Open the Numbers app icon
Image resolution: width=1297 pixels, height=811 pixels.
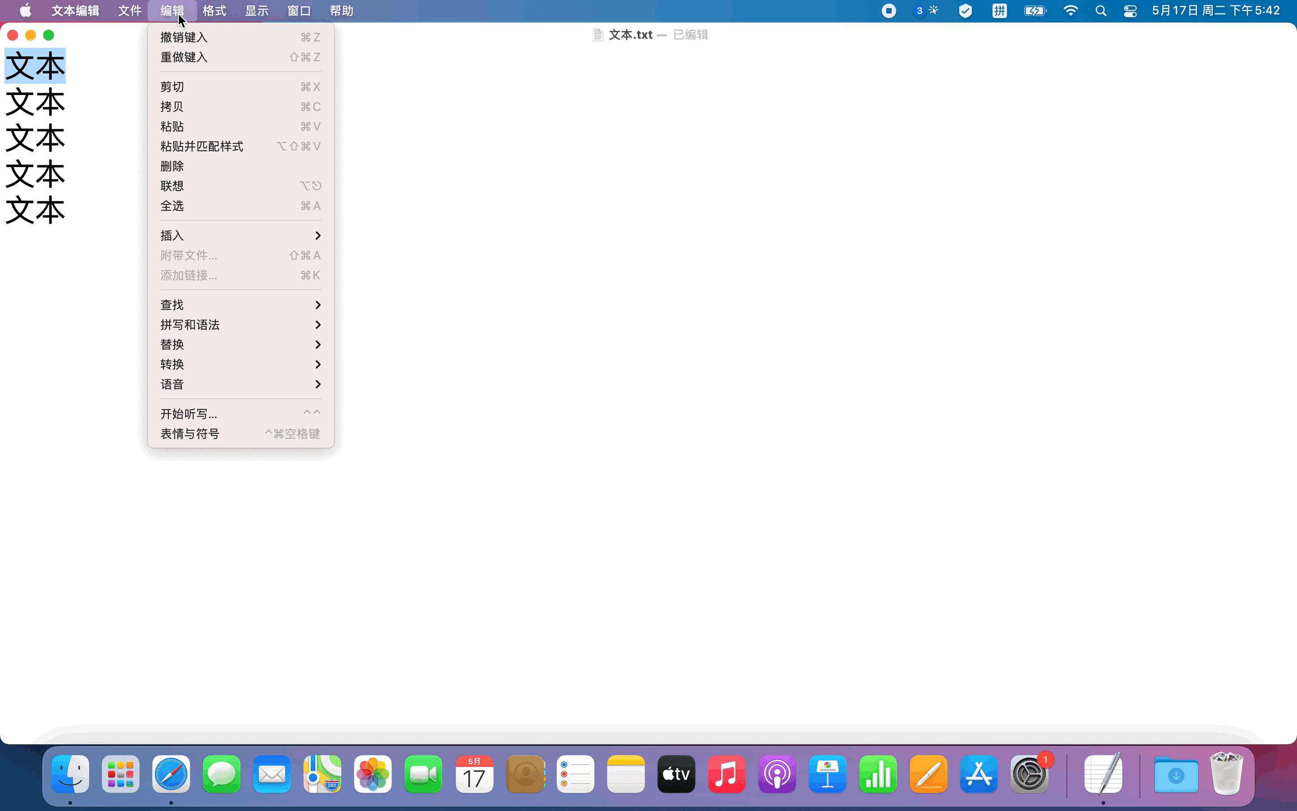877,774
